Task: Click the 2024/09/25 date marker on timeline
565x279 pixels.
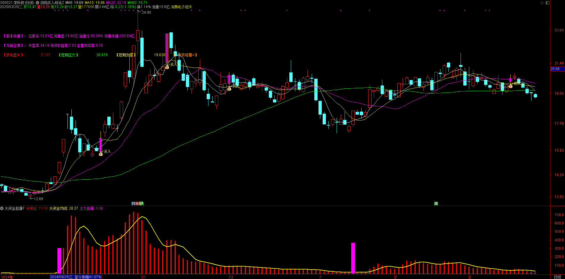Action: coord(61,277)
